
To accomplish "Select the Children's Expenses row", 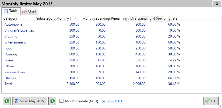I will coord(92,30).
